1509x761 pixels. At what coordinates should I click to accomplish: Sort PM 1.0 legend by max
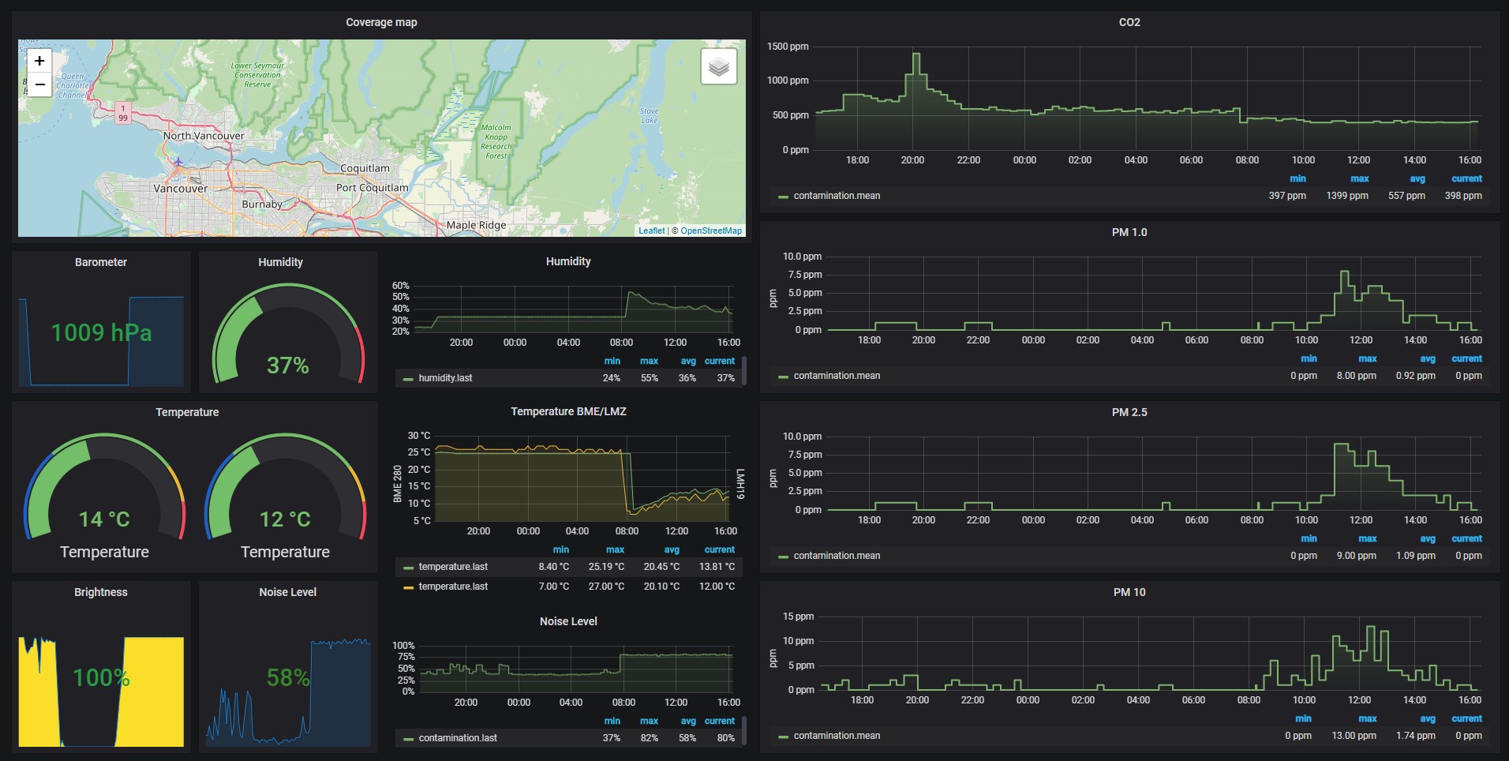pos(1367,358)
